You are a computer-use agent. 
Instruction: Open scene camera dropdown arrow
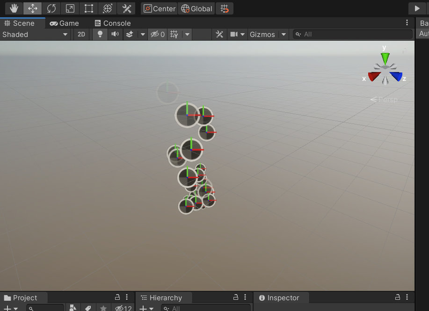242,35
